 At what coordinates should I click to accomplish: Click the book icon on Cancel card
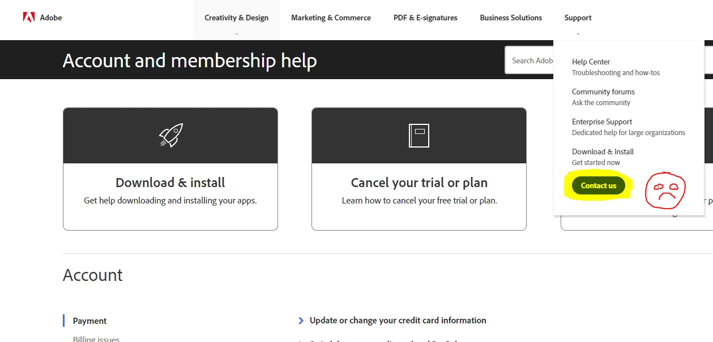pos(419,136)
